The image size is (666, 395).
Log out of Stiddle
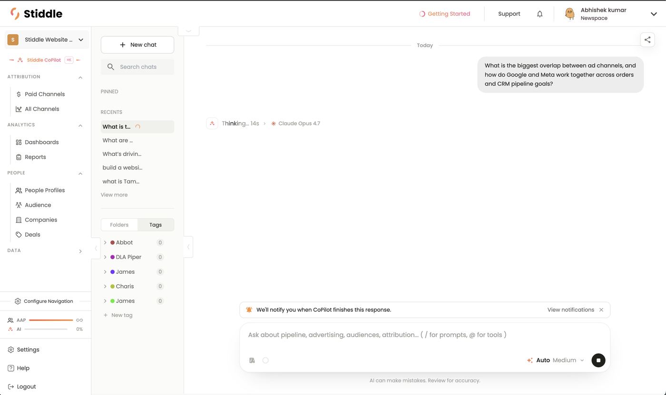coord(26,386)
